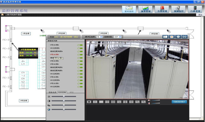Click the horizontal stretch layout icon
The height and width of the screenshot is (122, 205).
click(x=131, y=102)
